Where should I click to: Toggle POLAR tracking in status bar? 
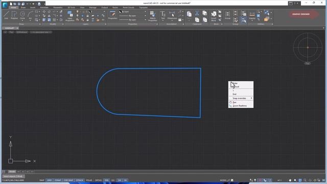point(89,180)
